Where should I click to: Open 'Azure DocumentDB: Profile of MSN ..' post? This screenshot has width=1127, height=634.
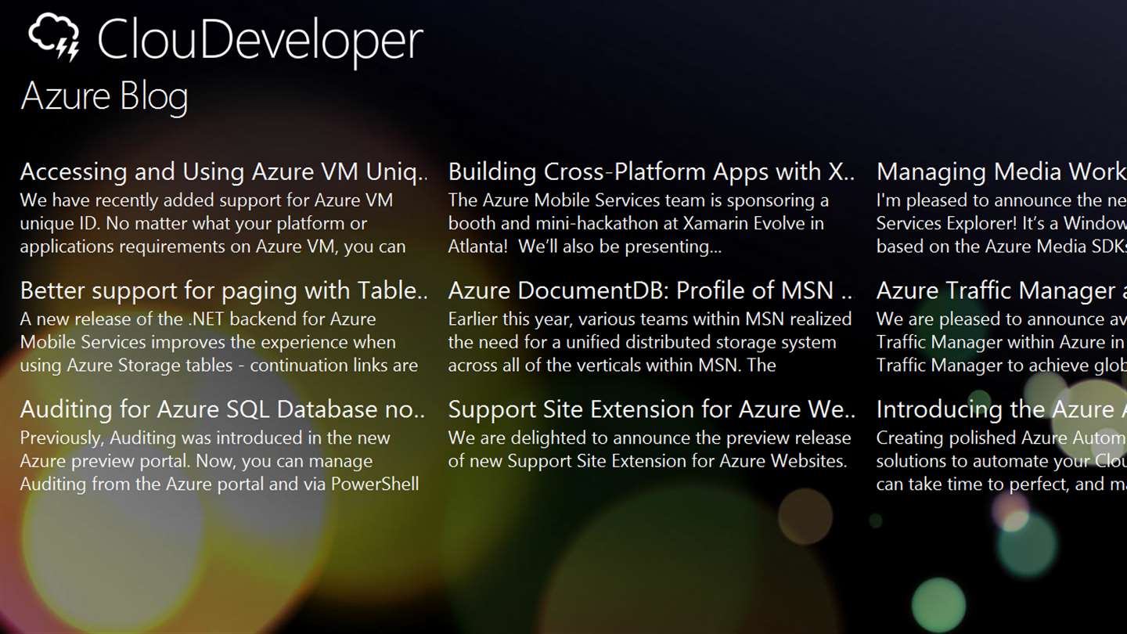coord(650,290)
